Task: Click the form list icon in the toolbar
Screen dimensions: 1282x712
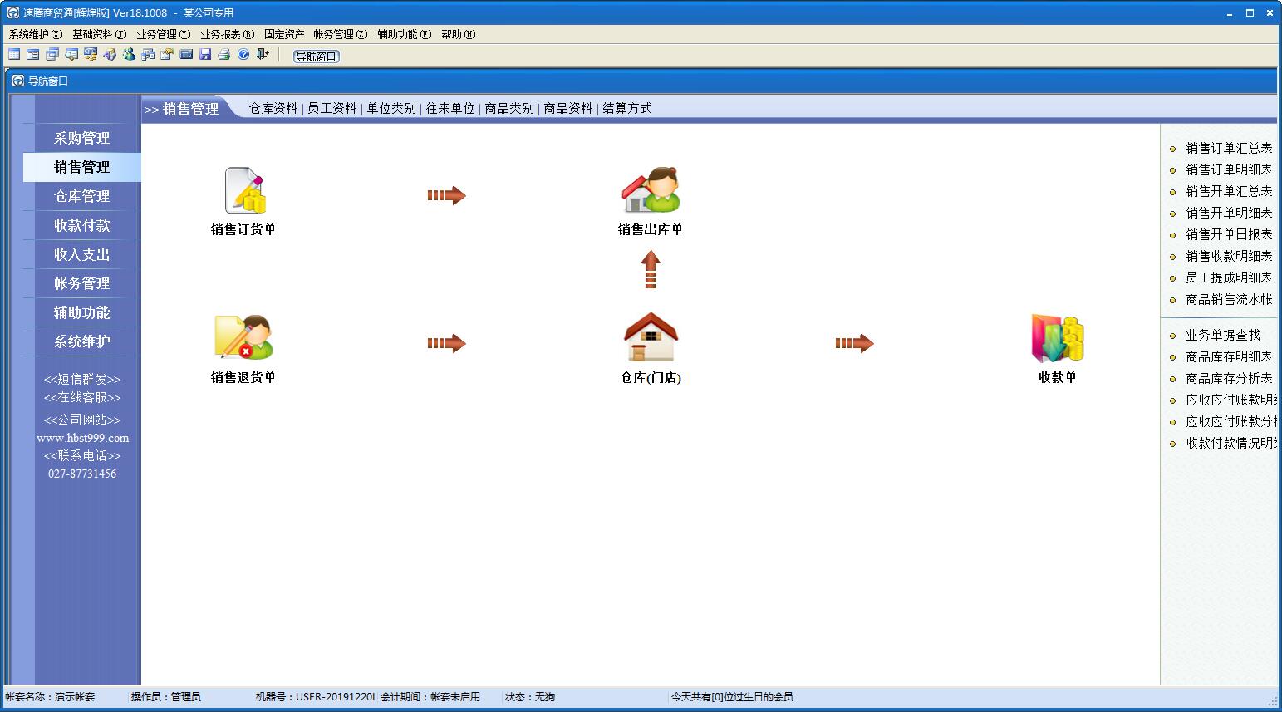Action: point(33,55)
